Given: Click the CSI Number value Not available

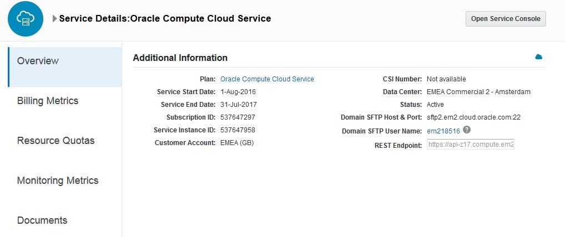Looking at the screenshot, I should tap(446, 79).
